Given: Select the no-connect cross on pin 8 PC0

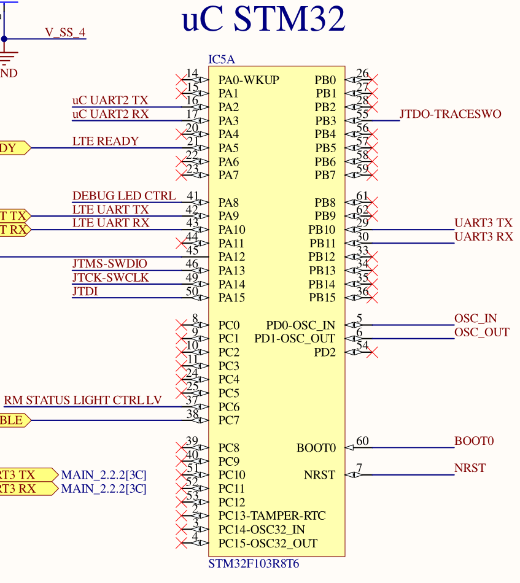Looking at the screenshot, I should click(182, 325).
